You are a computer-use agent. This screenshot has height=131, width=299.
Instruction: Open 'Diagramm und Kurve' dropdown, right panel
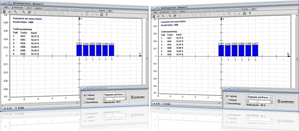point(259,97)
